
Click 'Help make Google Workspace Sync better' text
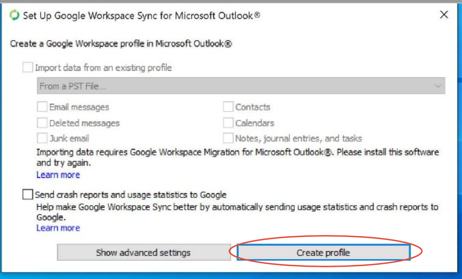pos(237,212)
